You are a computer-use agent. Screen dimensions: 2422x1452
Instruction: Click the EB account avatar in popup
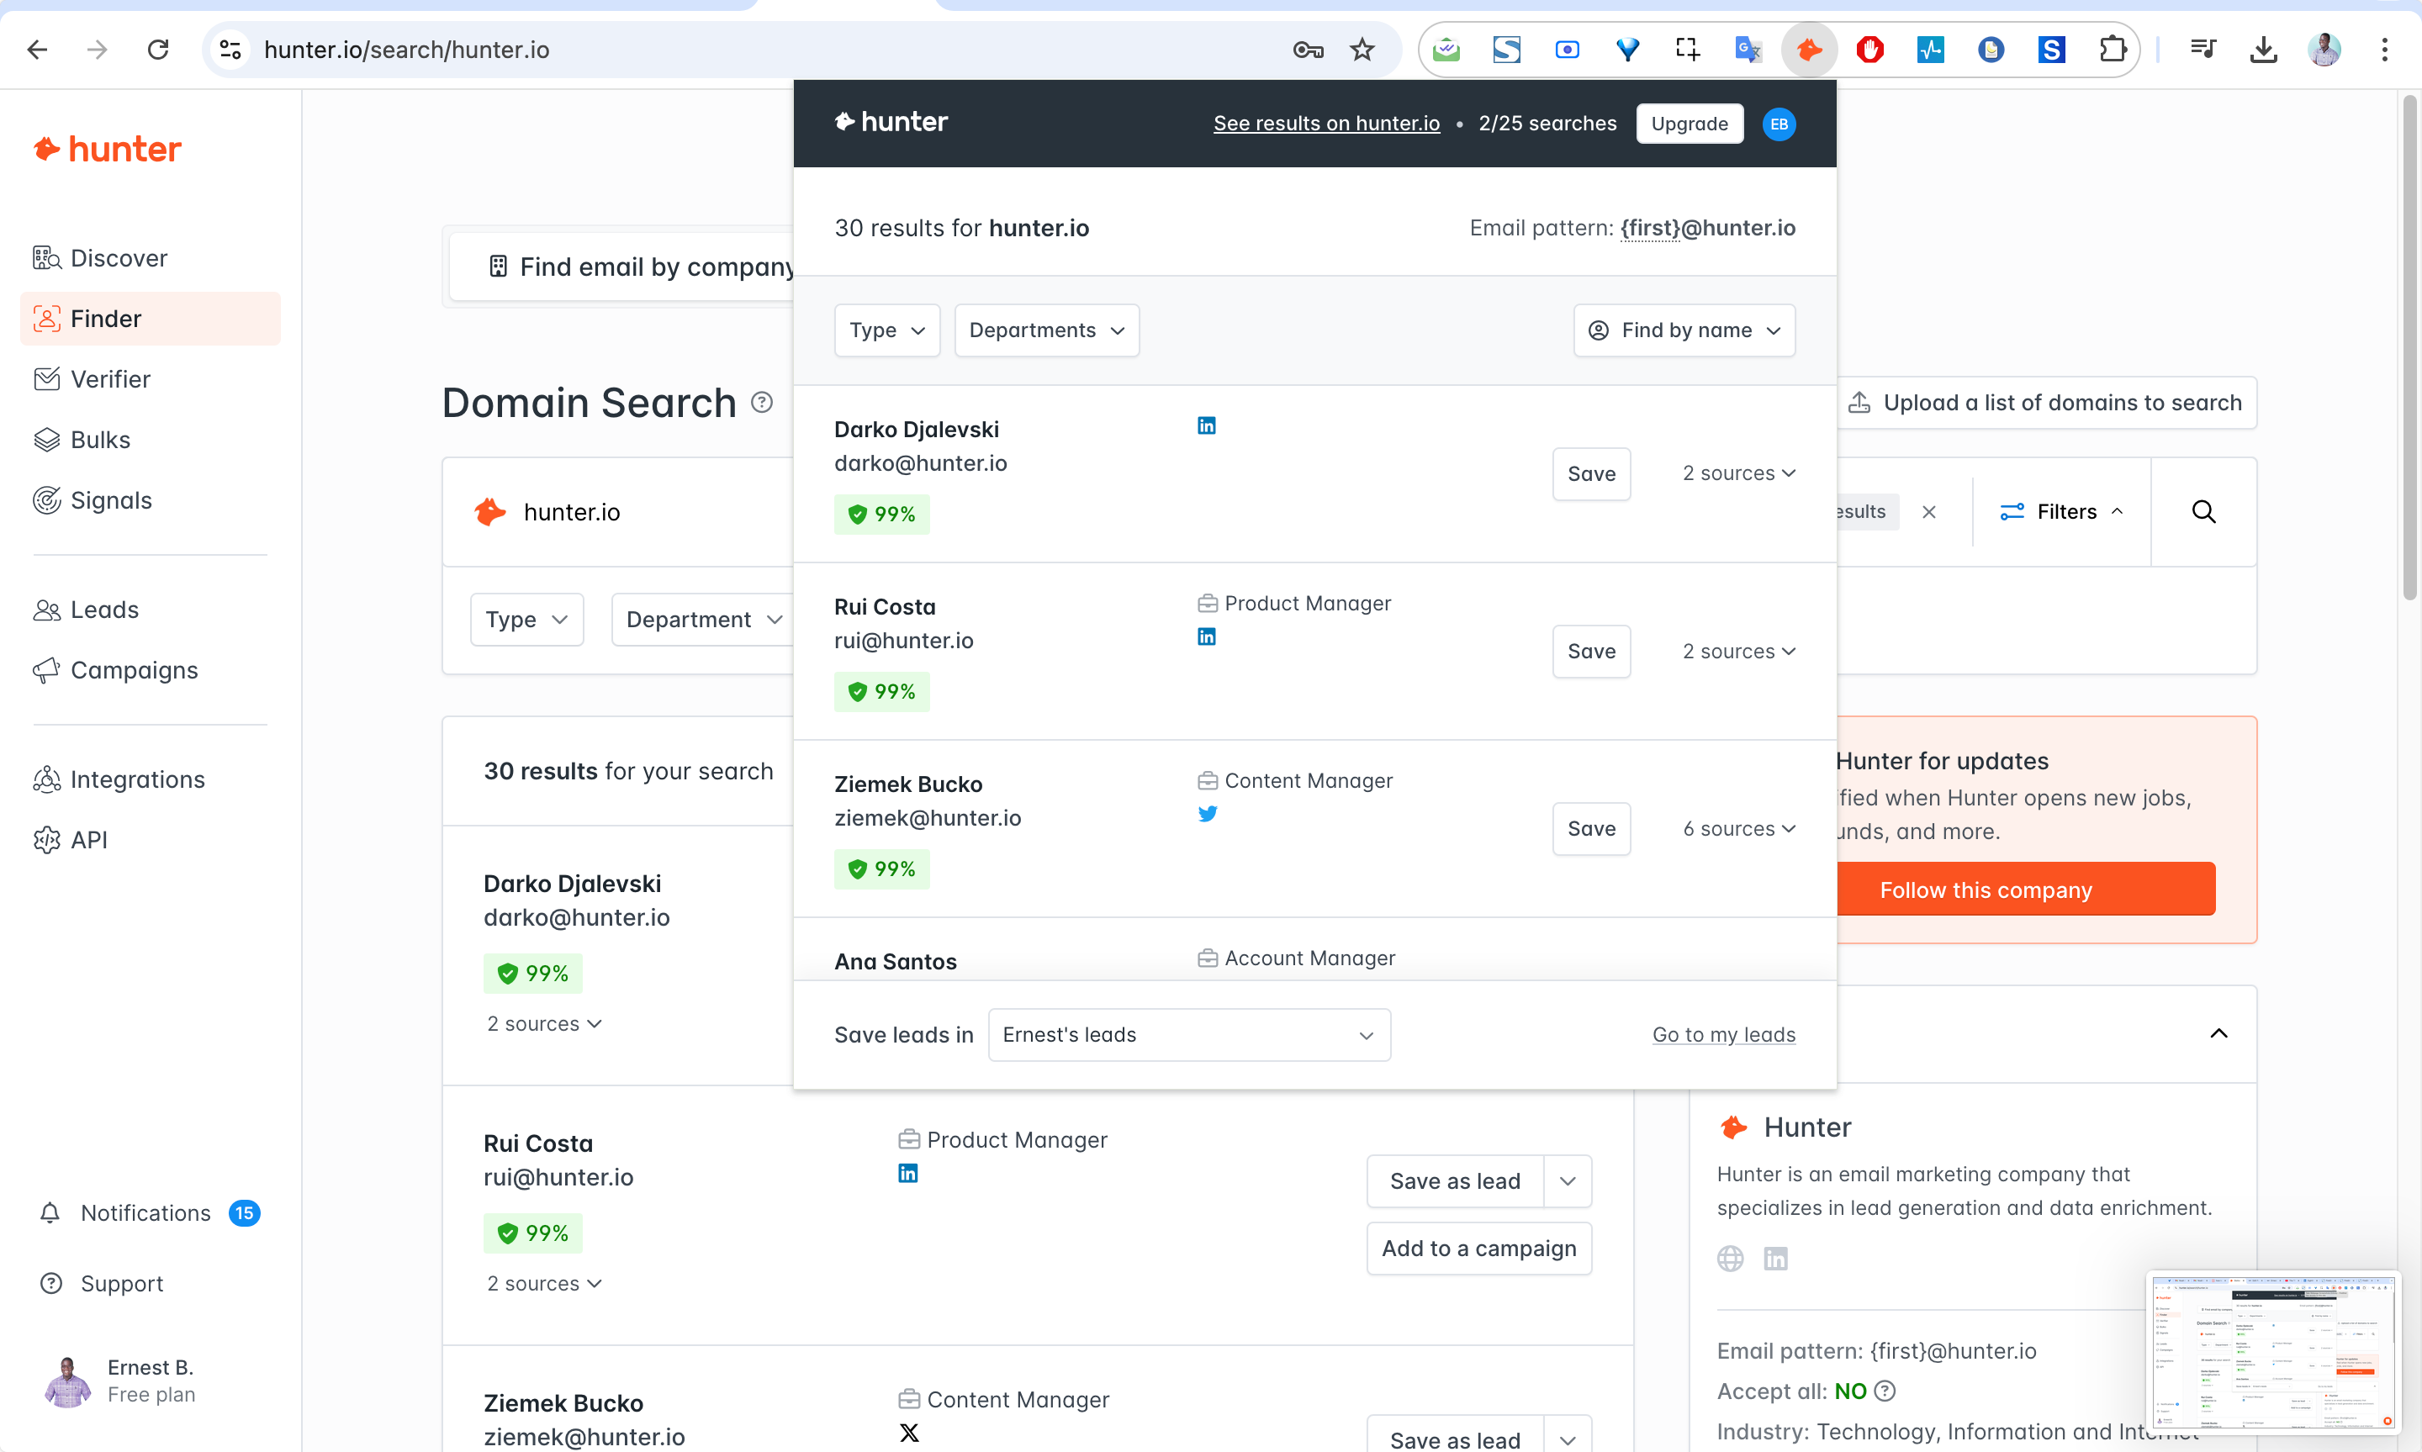coord(1778,124)
